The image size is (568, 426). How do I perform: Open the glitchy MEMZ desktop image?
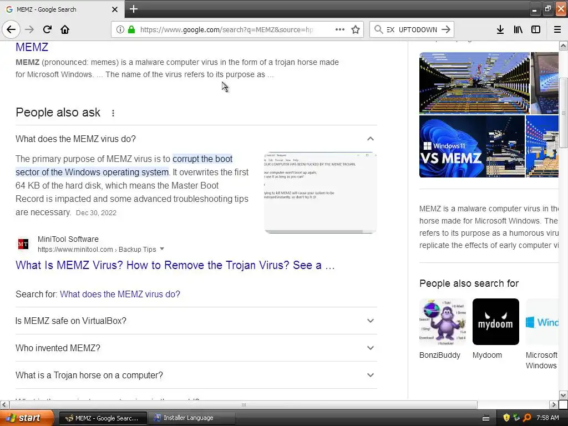(475, 83)
